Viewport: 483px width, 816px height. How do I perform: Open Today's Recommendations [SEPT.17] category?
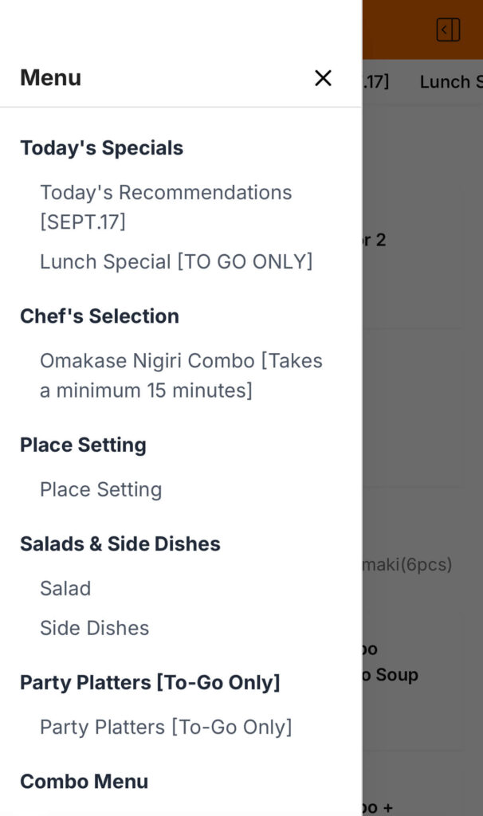166,206
